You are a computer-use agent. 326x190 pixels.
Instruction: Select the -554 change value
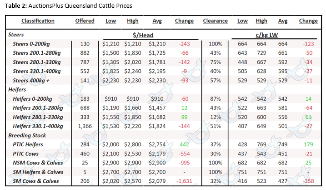[184, 154]
